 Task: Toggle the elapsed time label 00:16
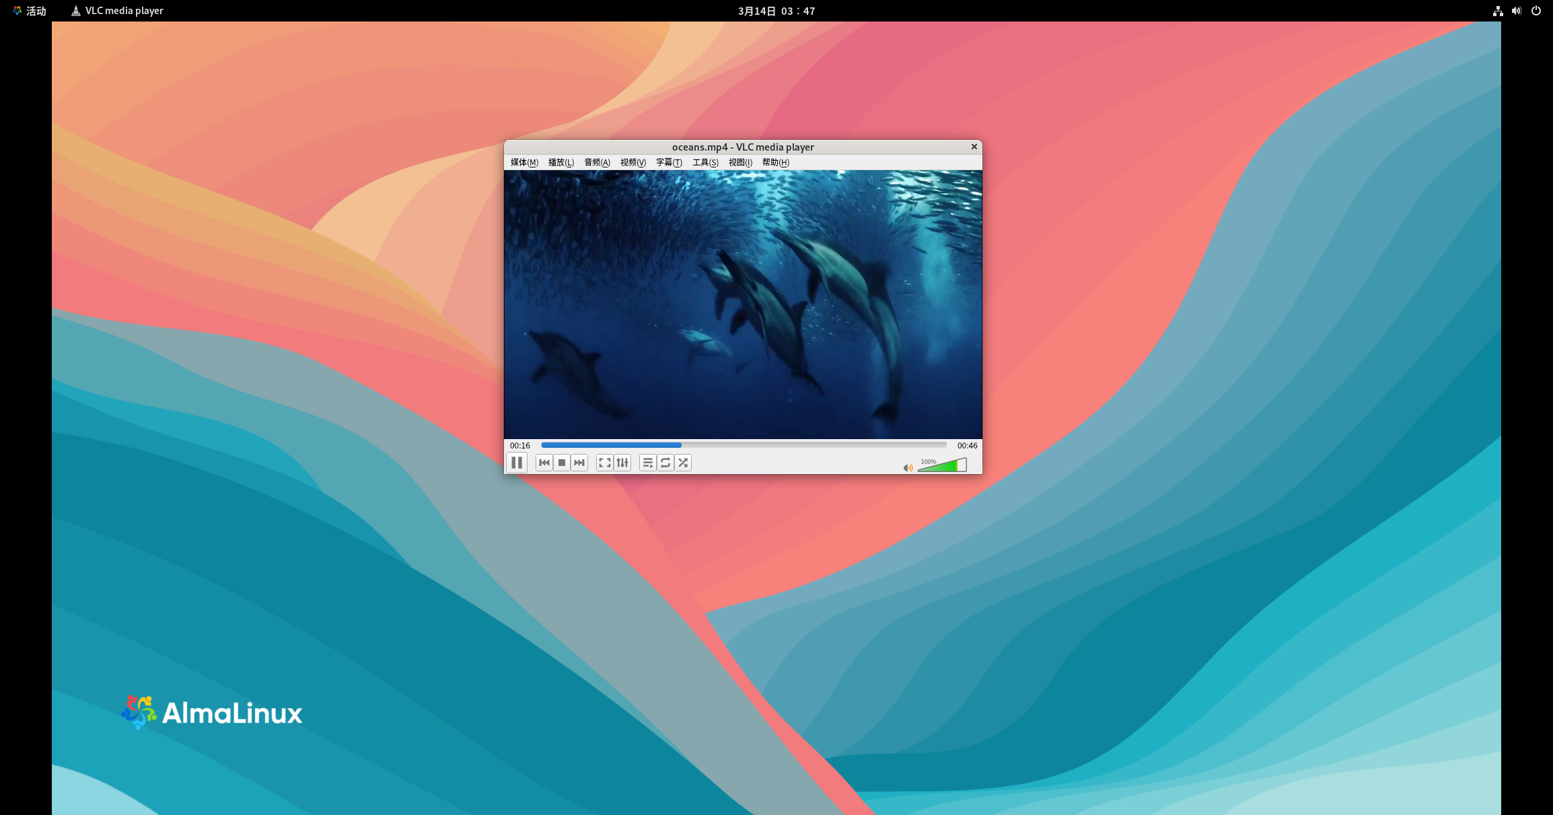point(519,446)
